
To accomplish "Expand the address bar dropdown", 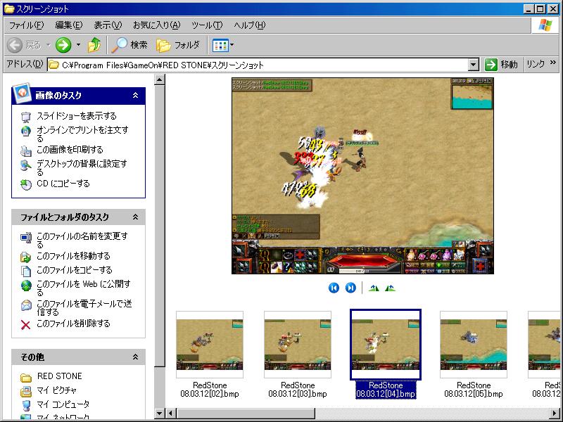I will [x=474, y=65].
